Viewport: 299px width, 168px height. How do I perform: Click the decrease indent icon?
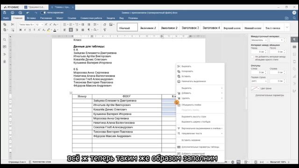point(83,25)
